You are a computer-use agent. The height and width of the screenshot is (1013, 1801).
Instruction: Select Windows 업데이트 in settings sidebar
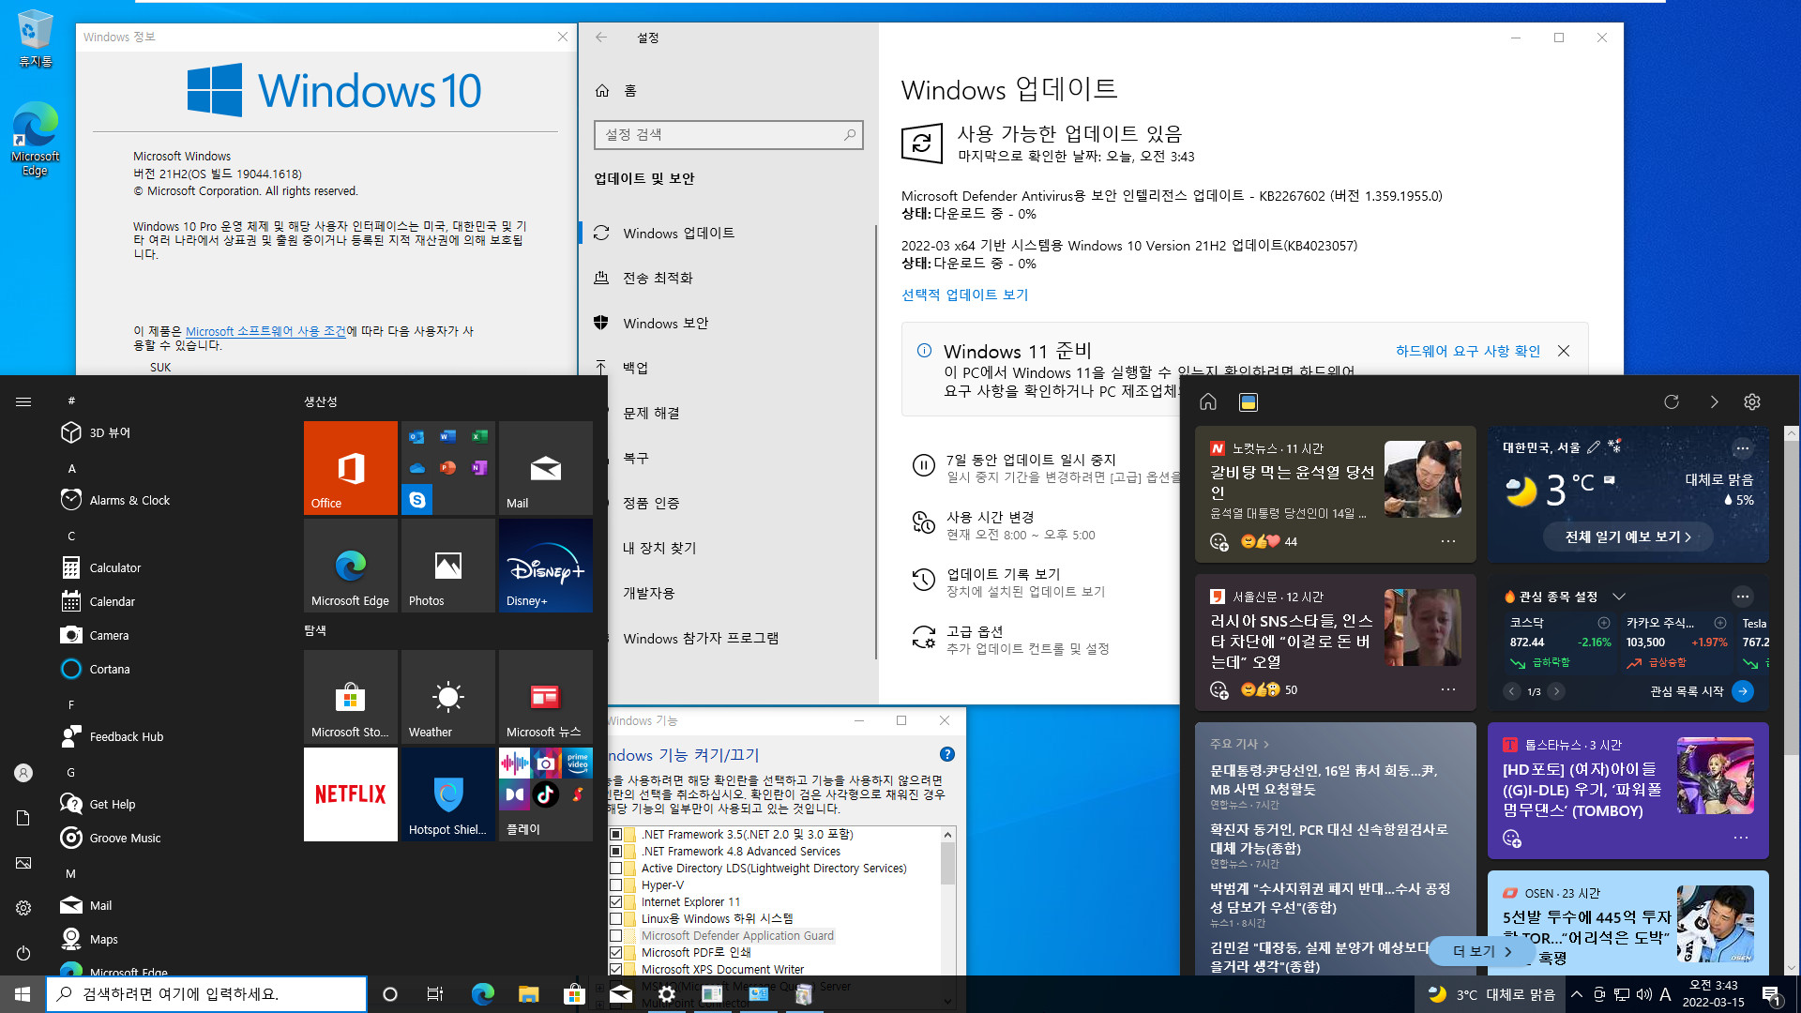click(727, 233)
